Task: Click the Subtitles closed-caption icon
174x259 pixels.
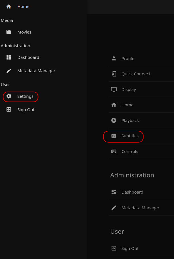Action: [114, 136]
